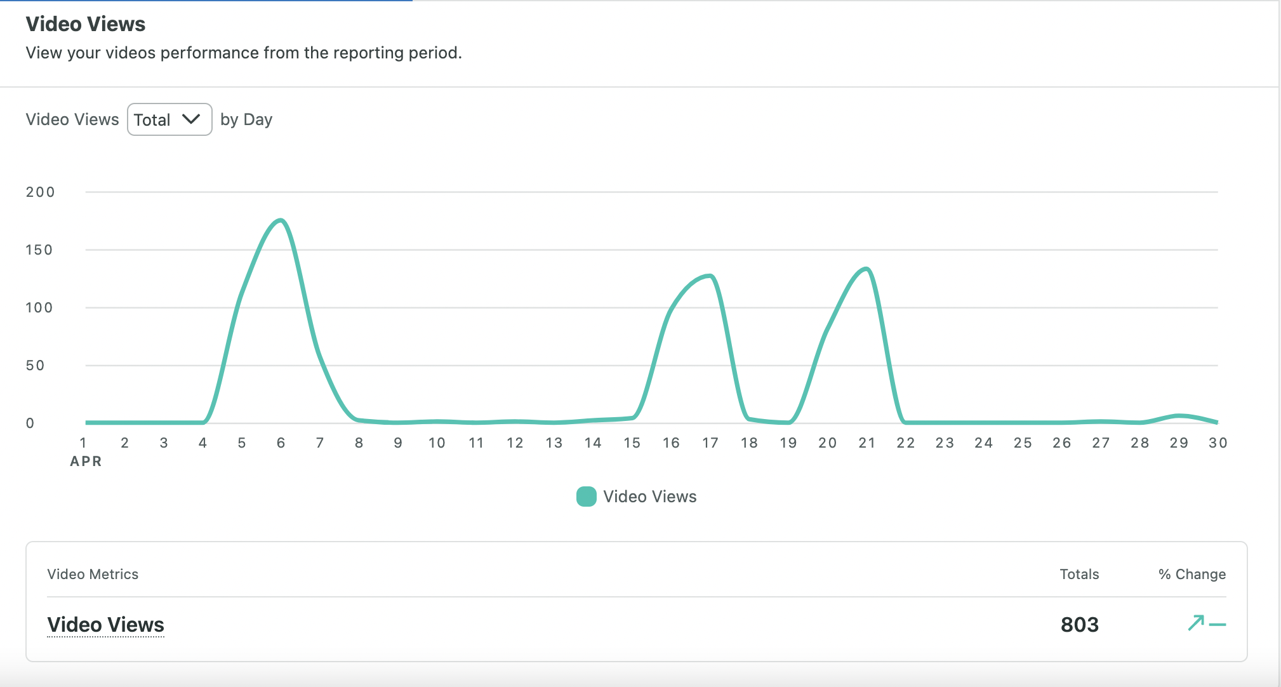
Task: Click the y-axis label 100
Action: pos(39,308)
